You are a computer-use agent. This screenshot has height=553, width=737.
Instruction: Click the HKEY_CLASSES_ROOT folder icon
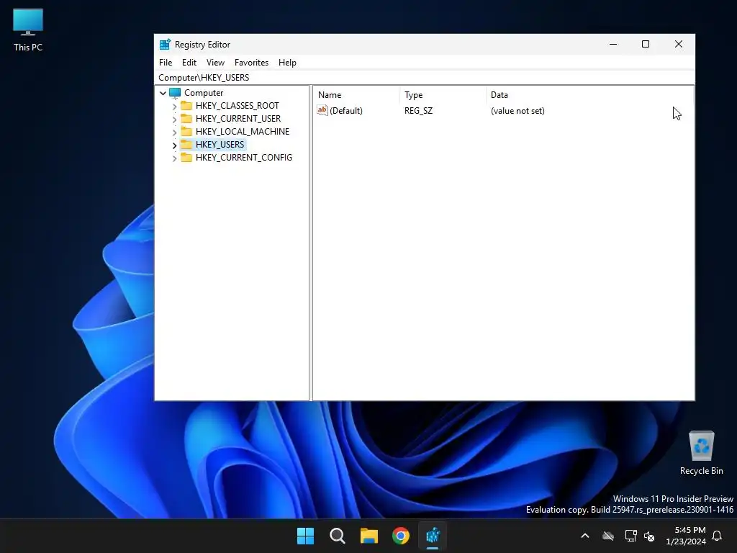click(186, 105)
